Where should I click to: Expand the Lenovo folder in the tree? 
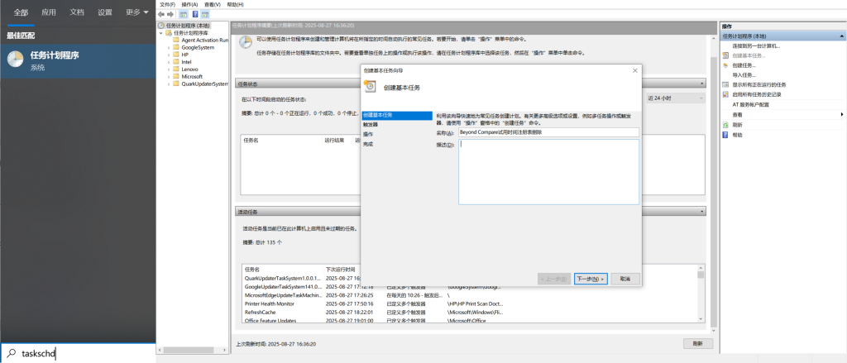tap(169, 69)
